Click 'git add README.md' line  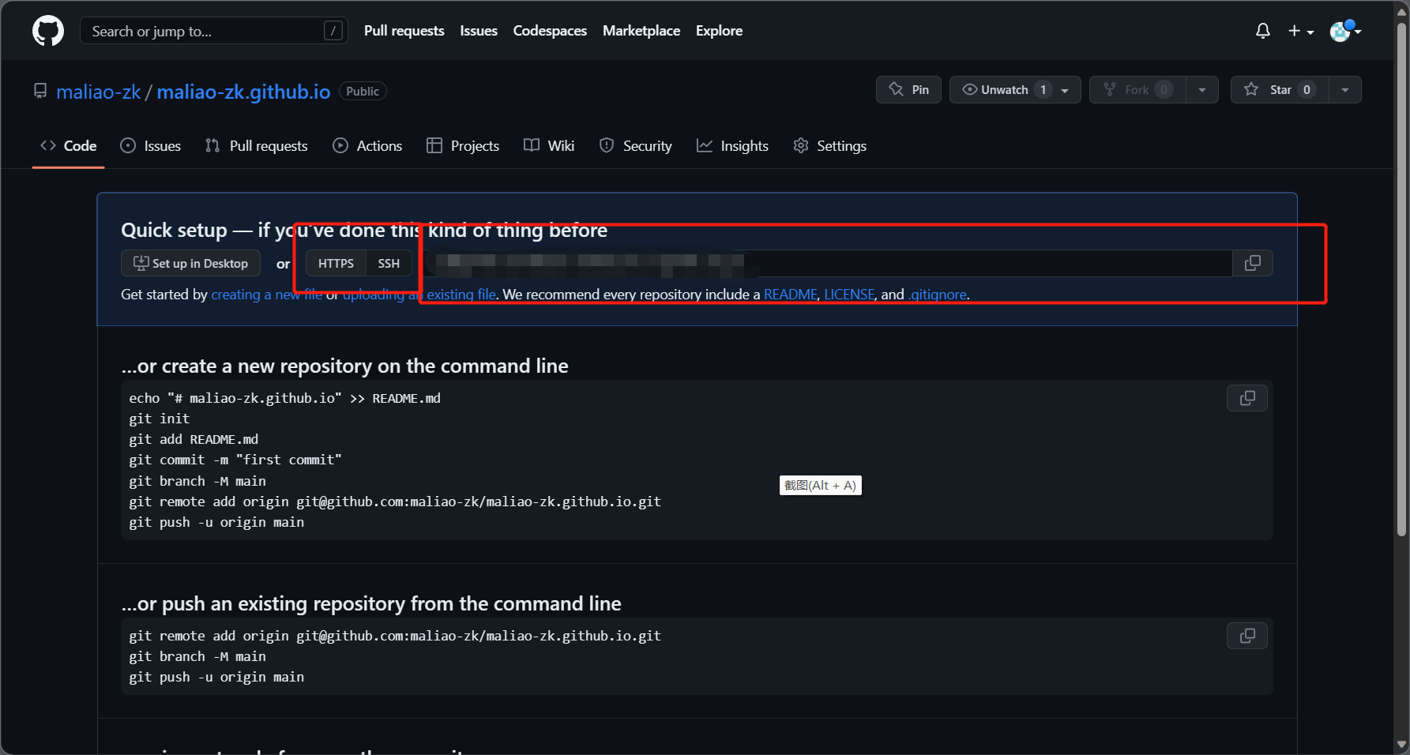click(x=194, y=439)
